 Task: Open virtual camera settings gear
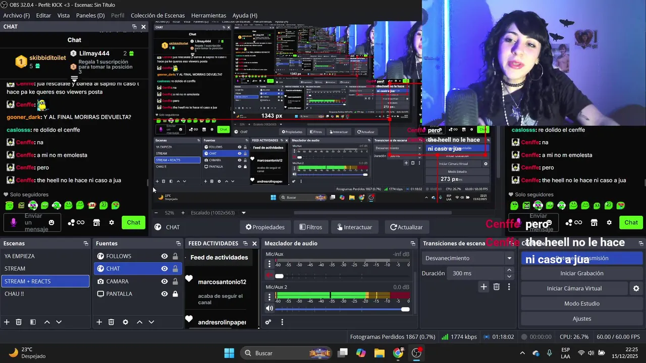(x=636, y=288)
